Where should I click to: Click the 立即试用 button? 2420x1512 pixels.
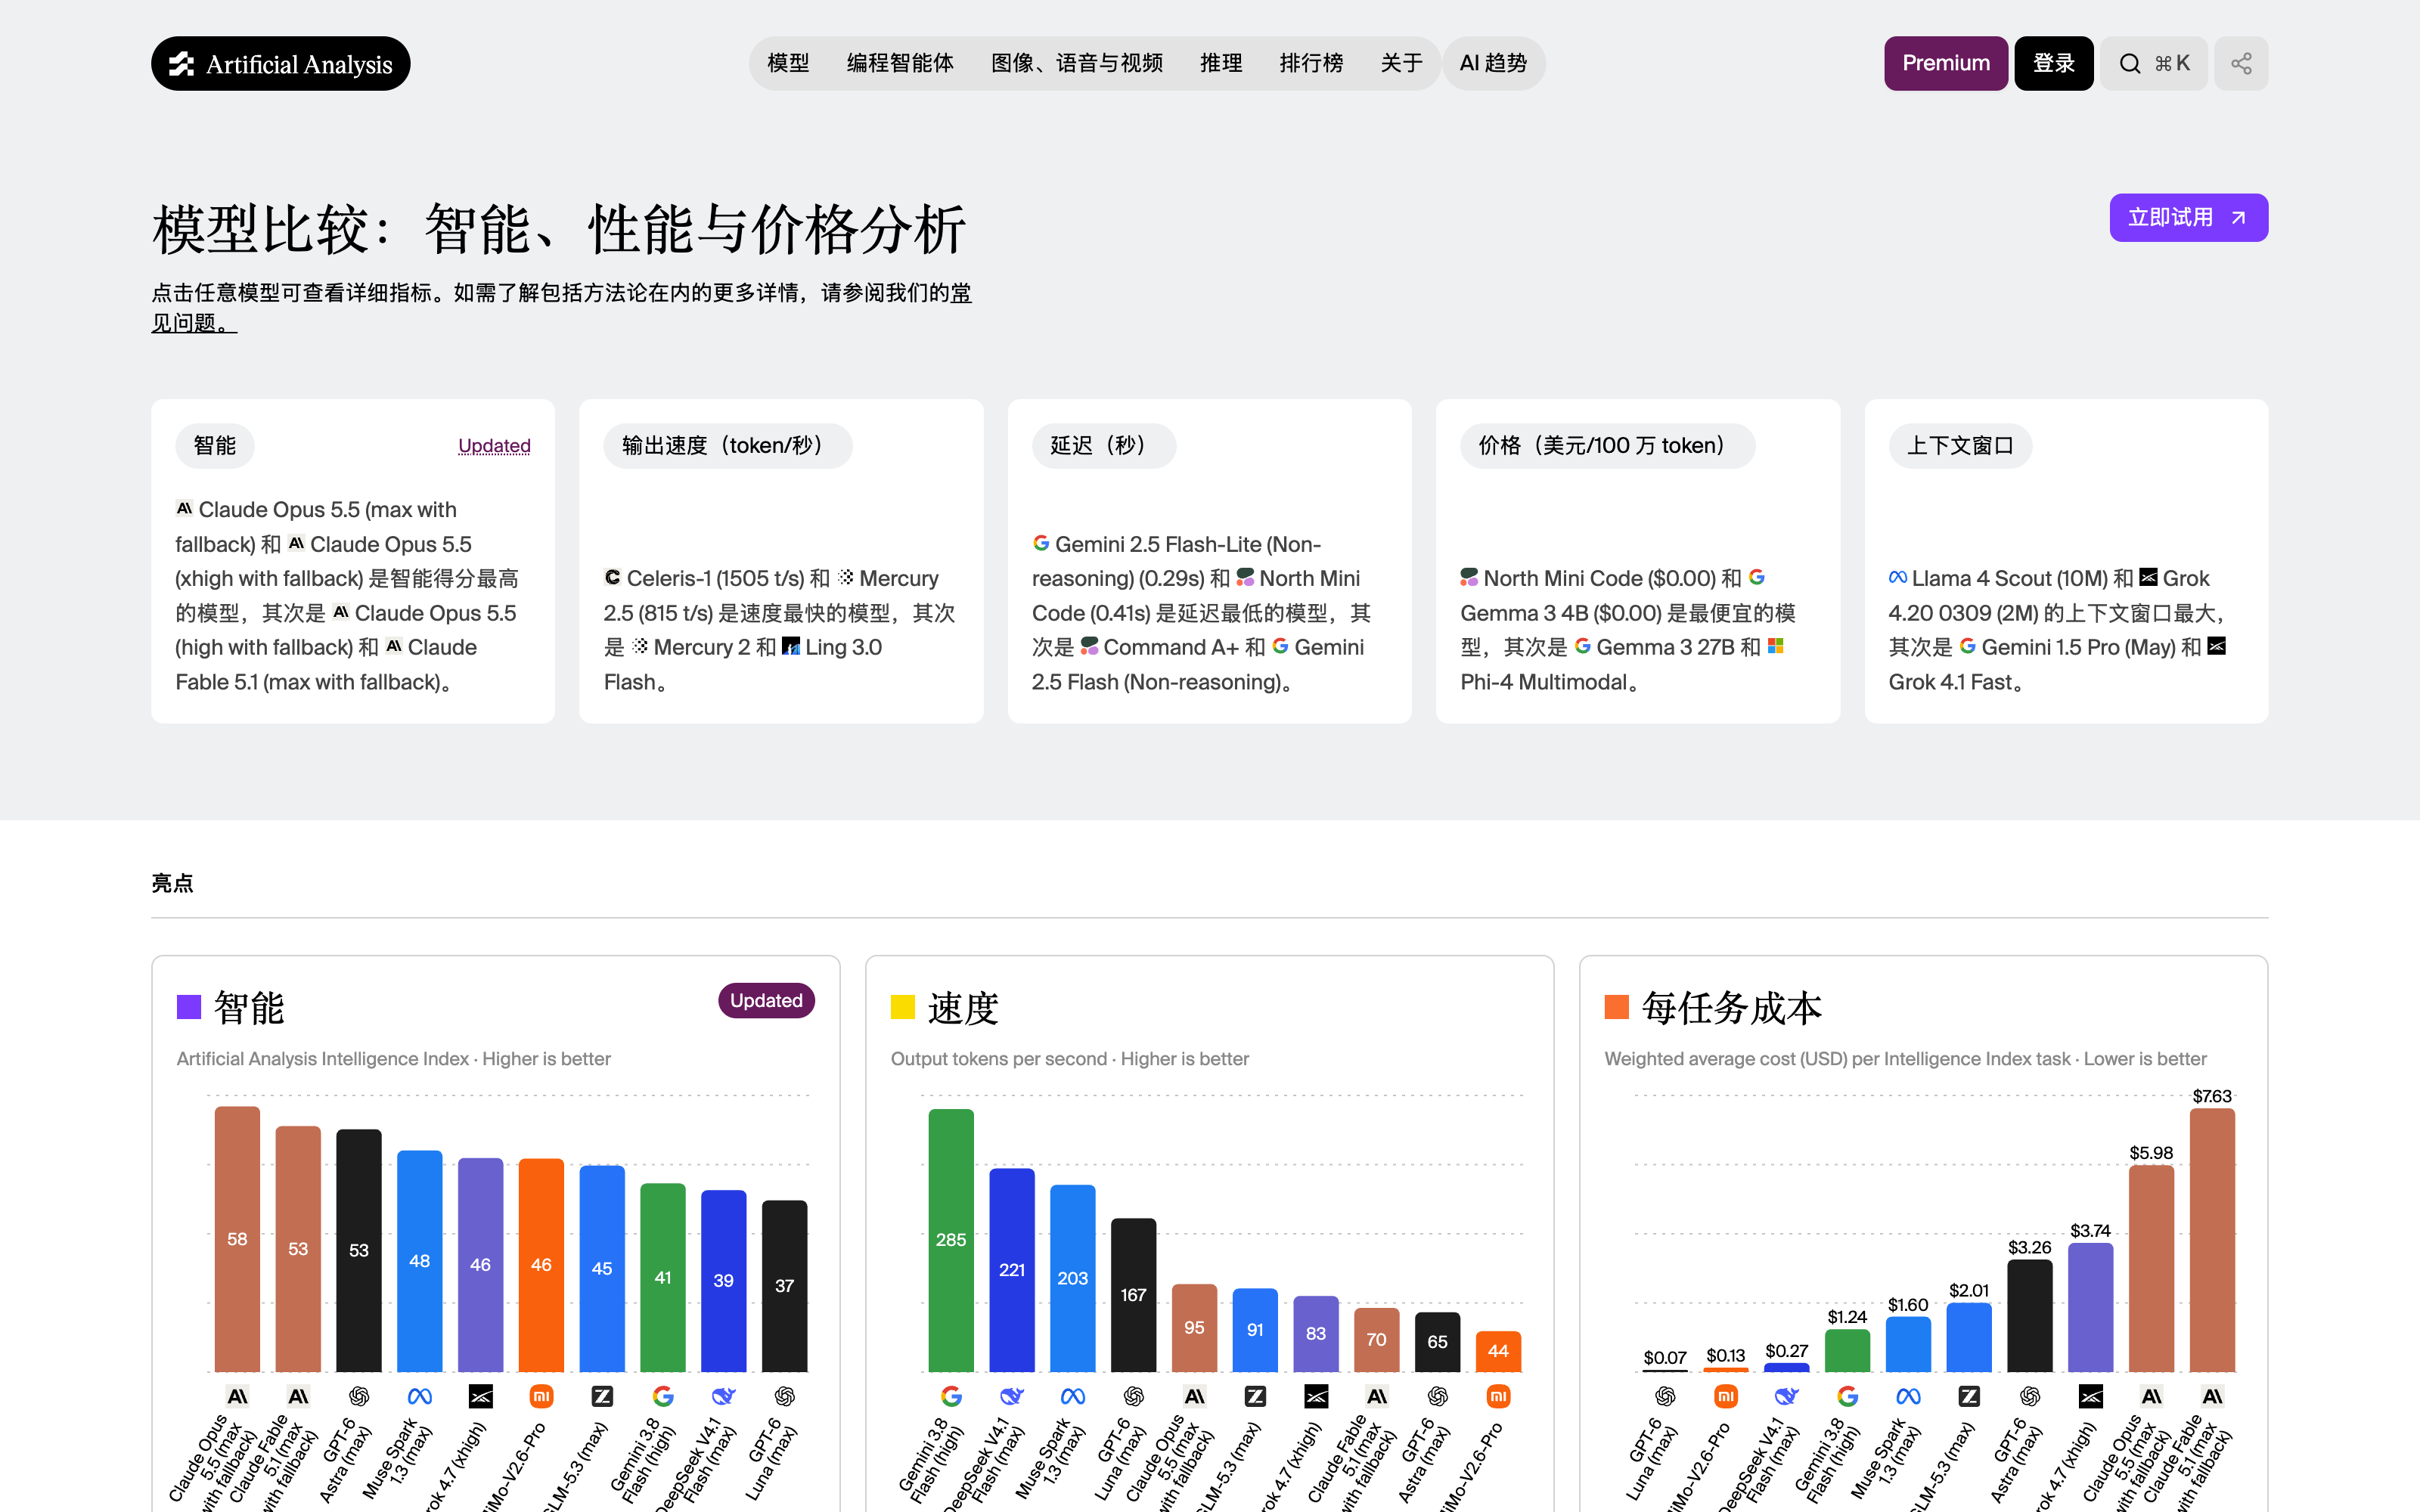click(2188, 217)
